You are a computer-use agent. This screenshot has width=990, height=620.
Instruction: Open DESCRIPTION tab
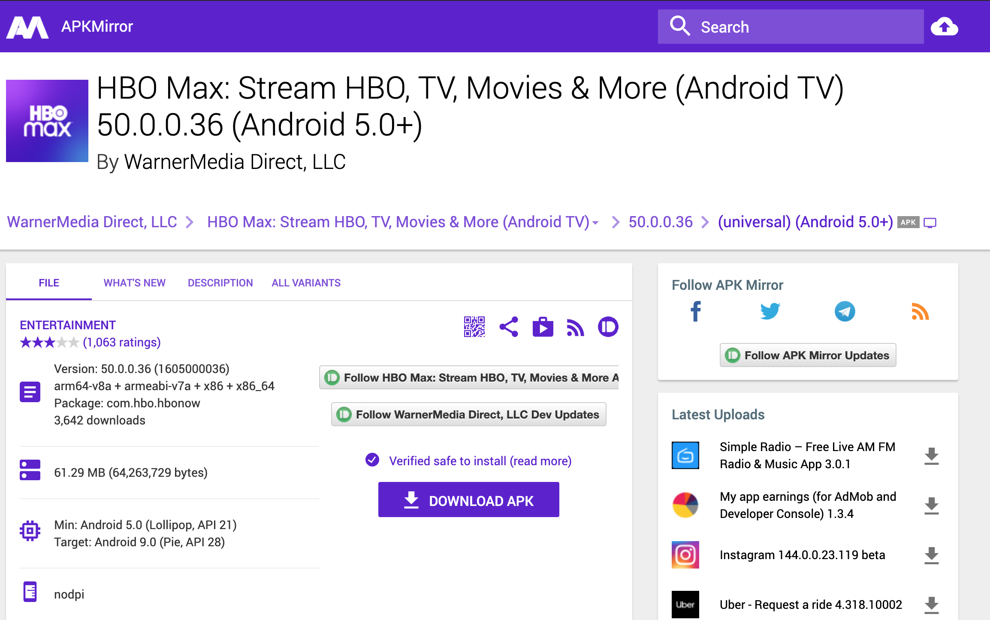(x=220, y=283)
